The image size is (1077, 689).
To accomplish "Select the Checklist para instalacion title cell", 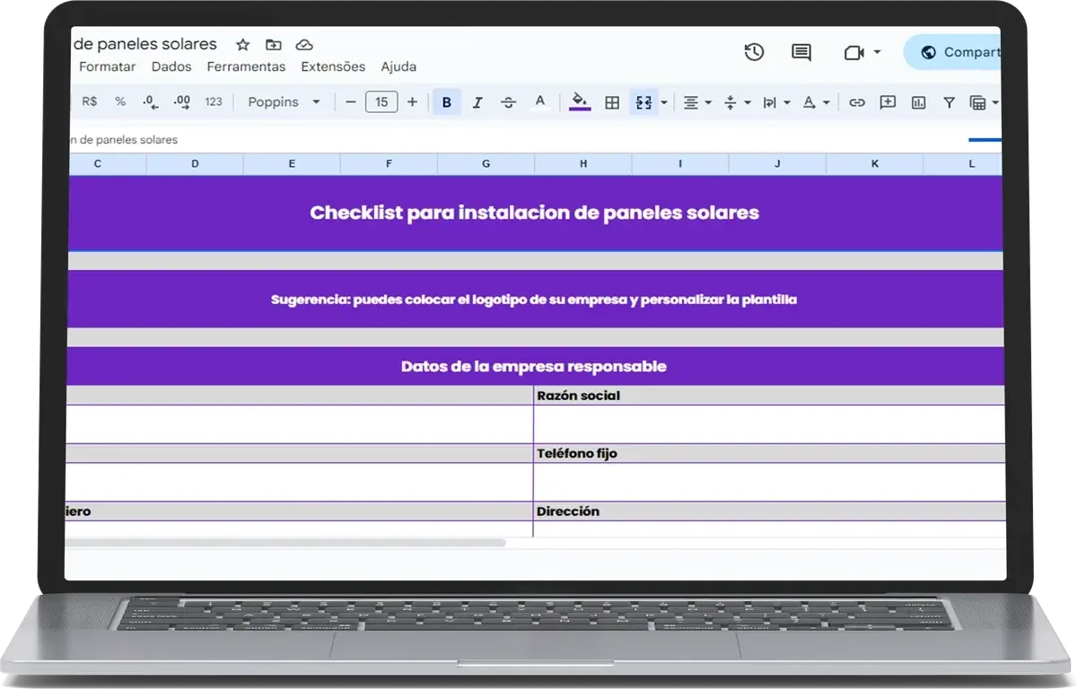I will click(x=535, y=213).
